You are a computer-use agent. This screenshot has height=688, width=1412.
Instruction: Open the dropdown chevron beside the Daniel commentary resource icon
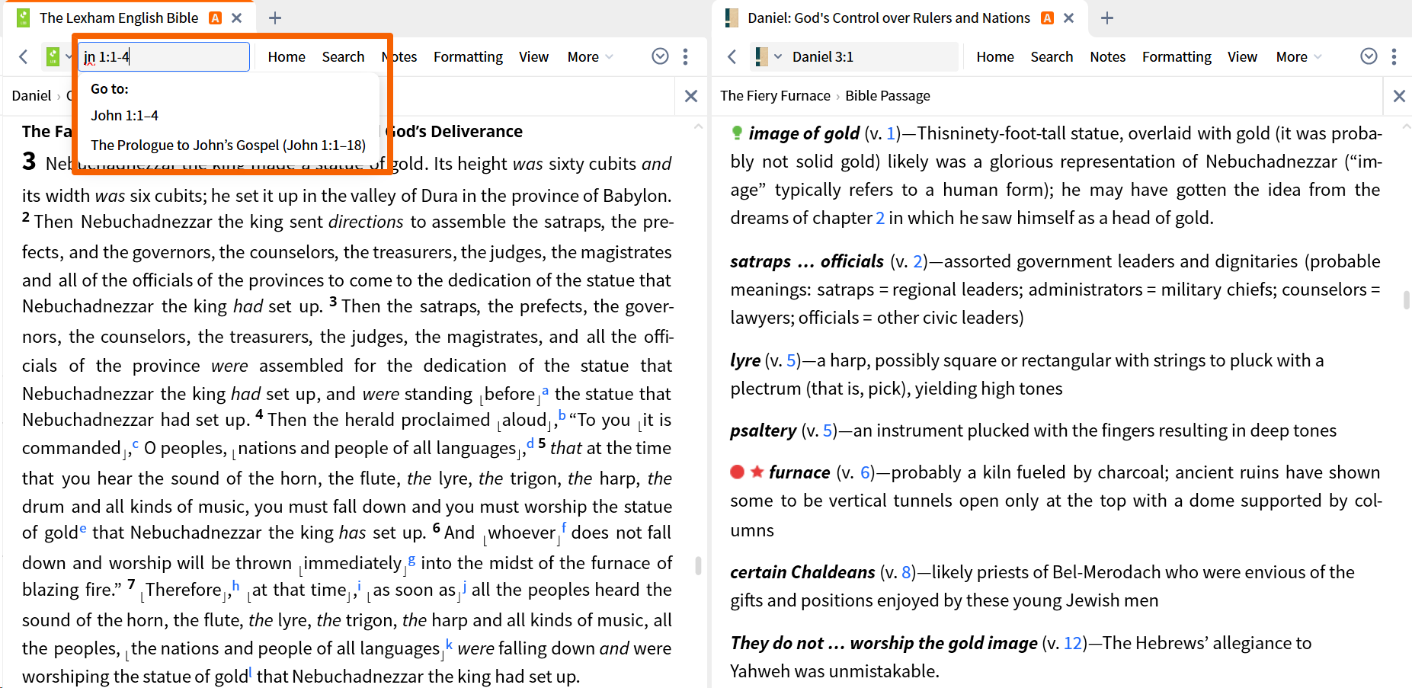778,56
